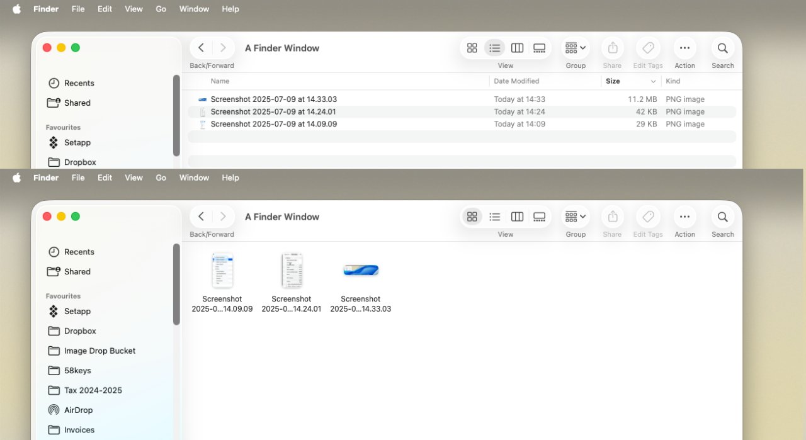Open Recents in icon-view window sidebar

[72, 252]
